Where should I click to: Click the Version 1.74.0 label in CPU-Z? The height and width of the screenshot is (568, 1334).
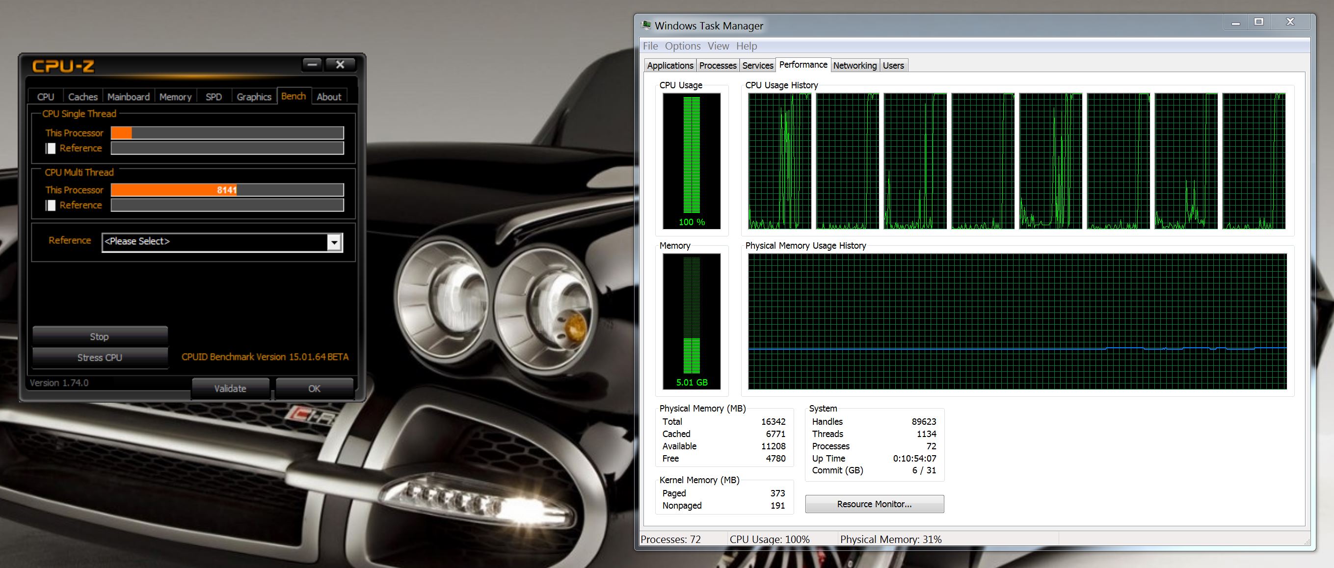click(x=59, y=383)
